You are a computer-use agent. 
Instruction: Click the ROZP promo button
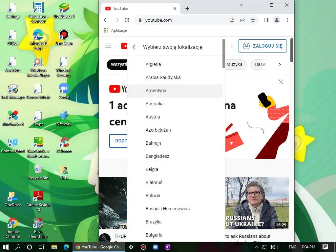[x=118, y=141]
